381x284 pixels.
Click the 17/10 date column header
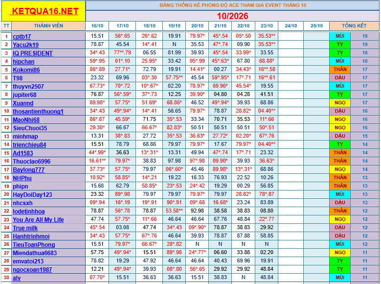[122, 26]
